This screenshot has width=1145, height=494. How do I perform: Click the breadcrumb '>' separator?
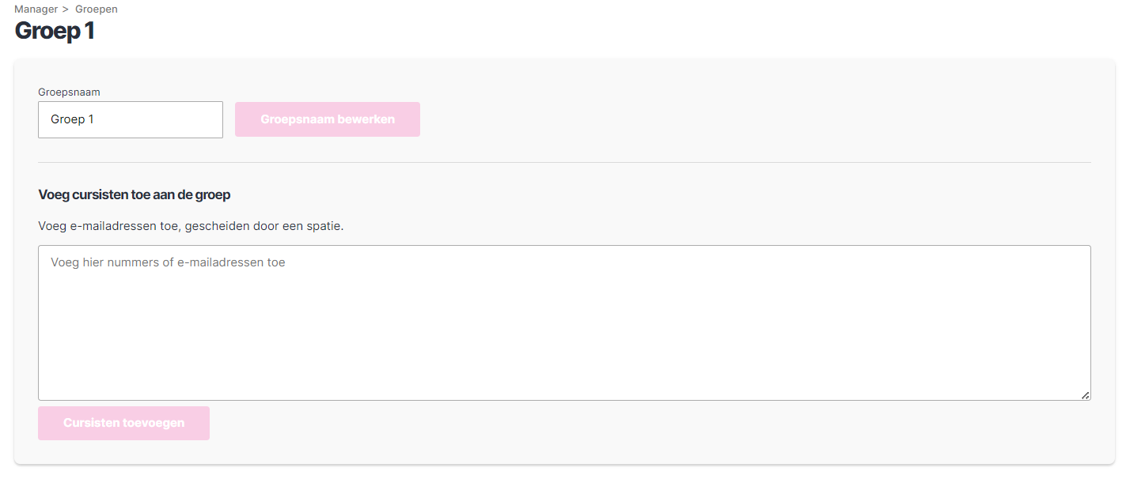(x=65, y=9)
